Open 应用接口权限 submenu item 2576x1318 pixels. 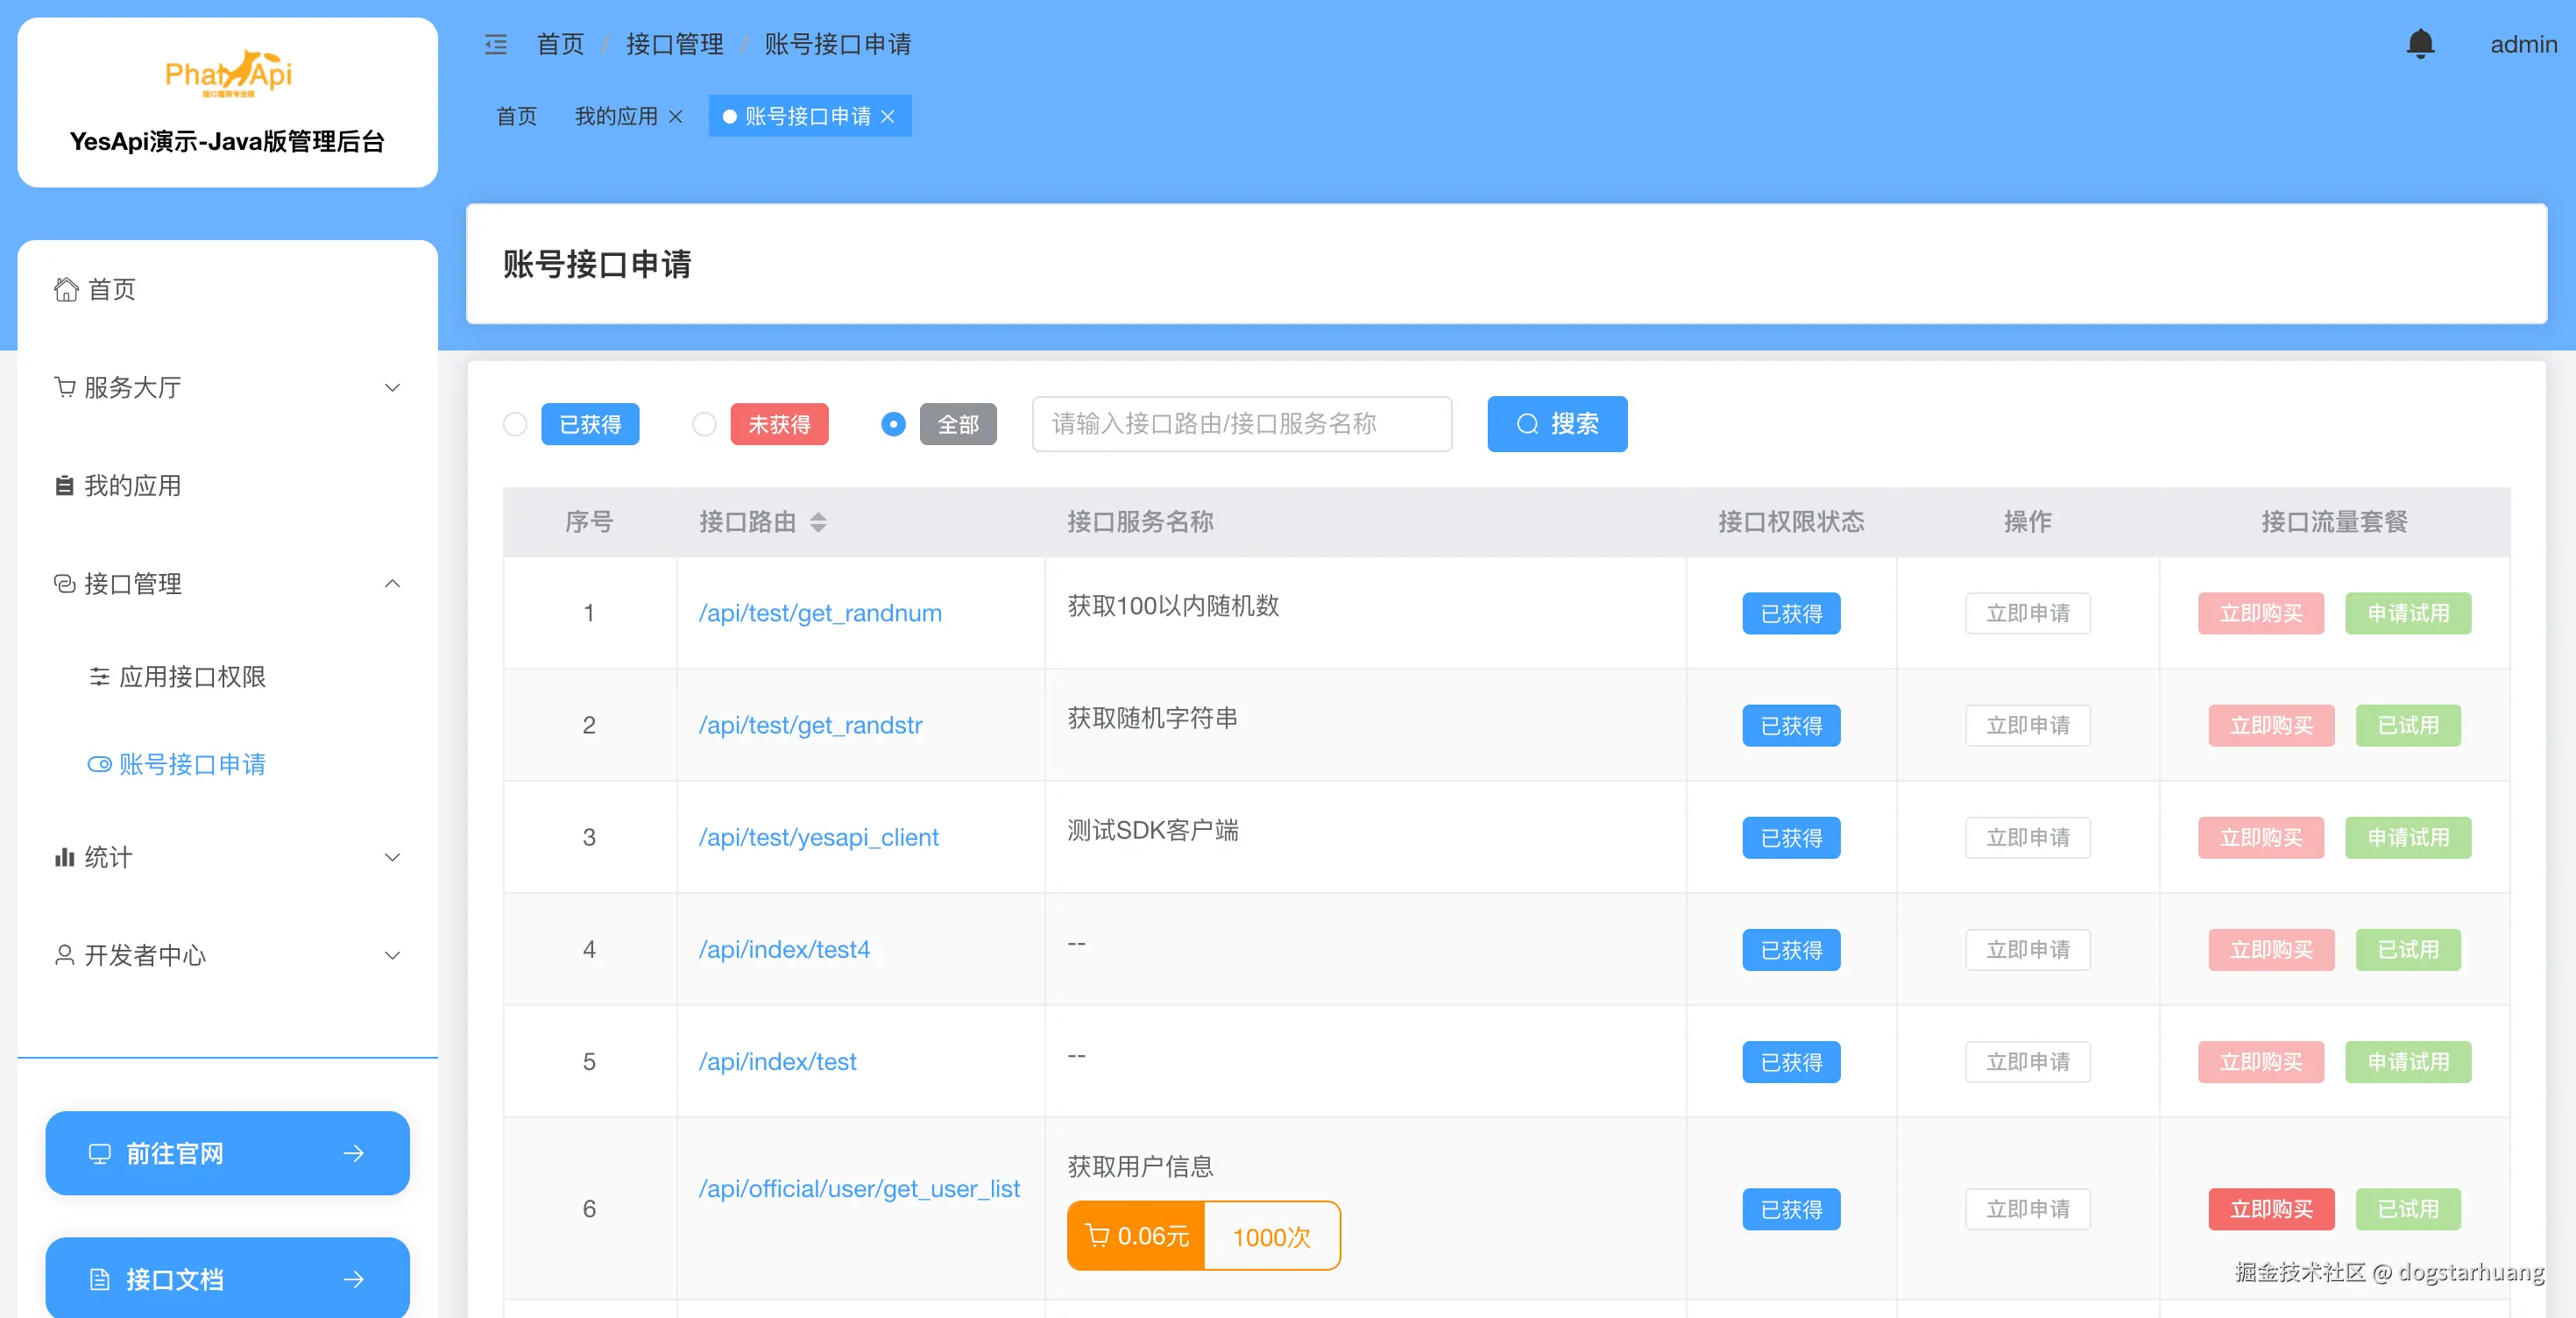point(192,677)
